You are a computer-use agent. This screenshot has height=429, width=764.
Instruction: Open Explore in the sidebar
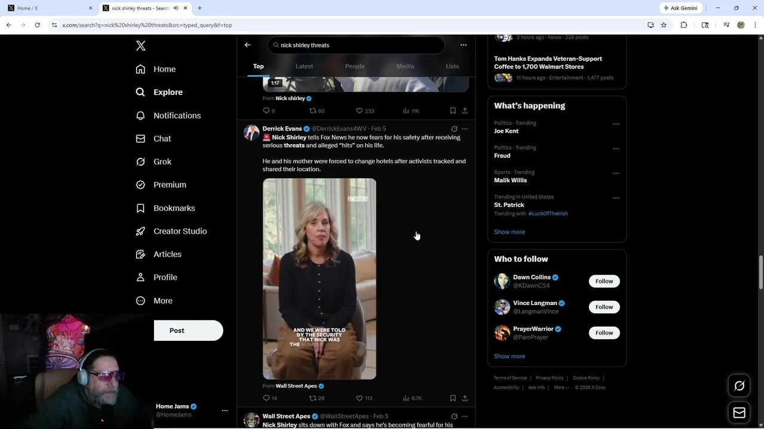click(159, 92)
